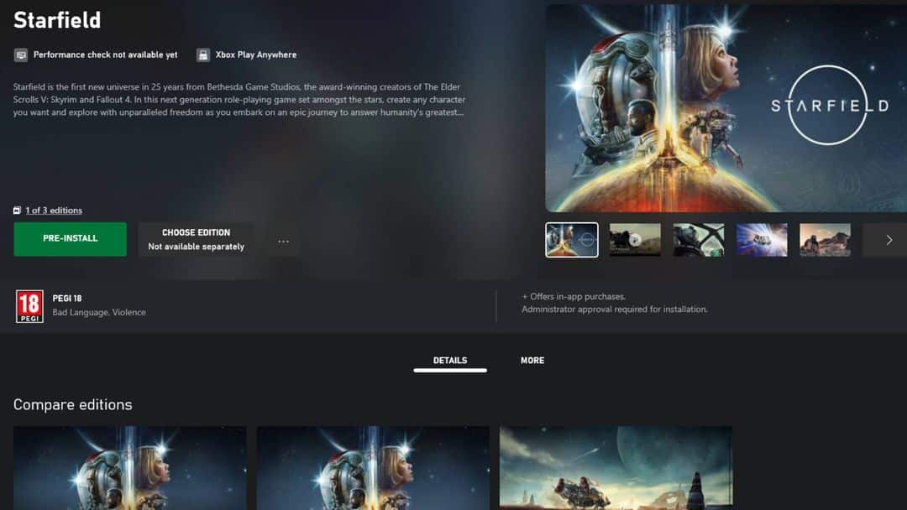This screenshot has width=907, height=510.
Task: Open the second edition card under Compare editions
Action: [373, 468]
